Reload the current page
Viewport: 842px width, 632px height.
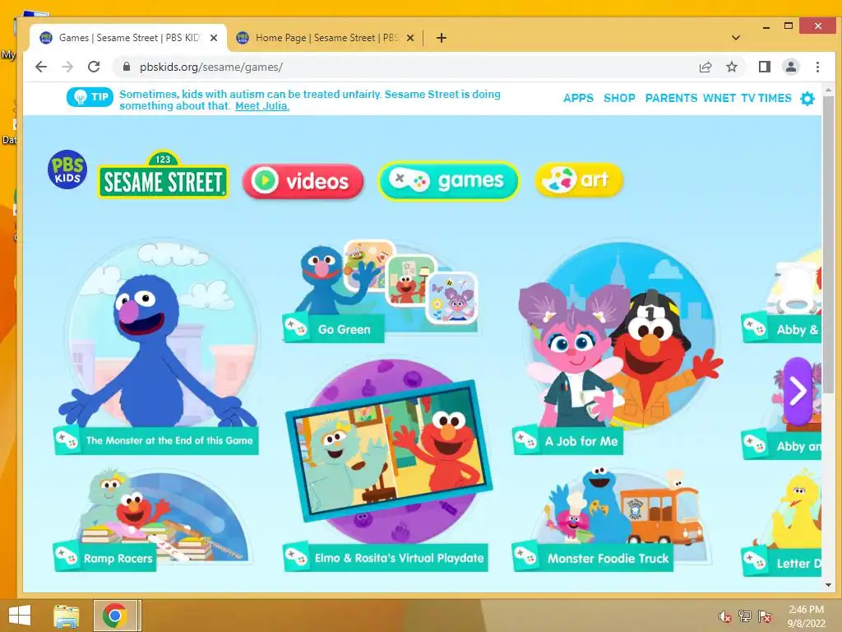(94, 67)
